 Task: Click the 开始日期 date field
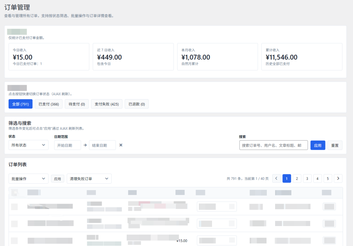pos(68,145)
